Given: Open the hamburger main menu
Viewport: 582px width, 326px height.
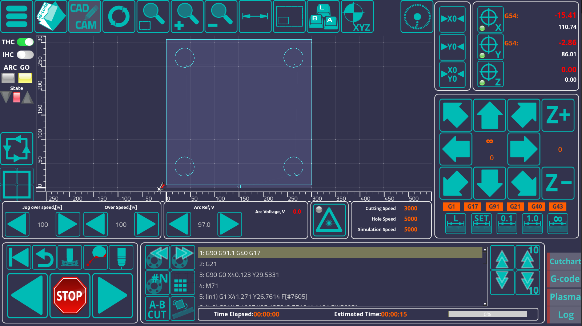Looking at the screenshot, I should (x=17, y=17).
